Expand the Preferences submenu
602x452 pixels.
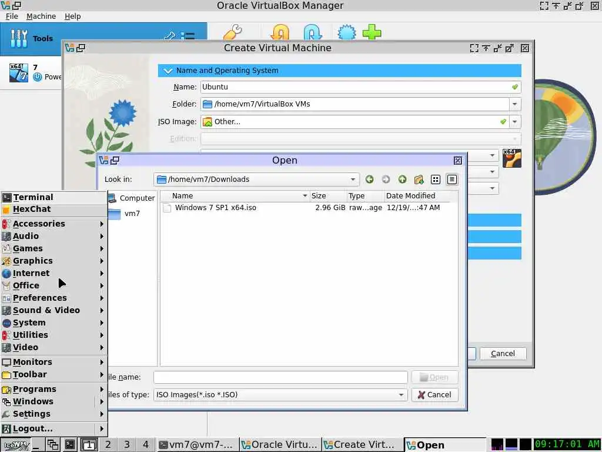point(53,298)
